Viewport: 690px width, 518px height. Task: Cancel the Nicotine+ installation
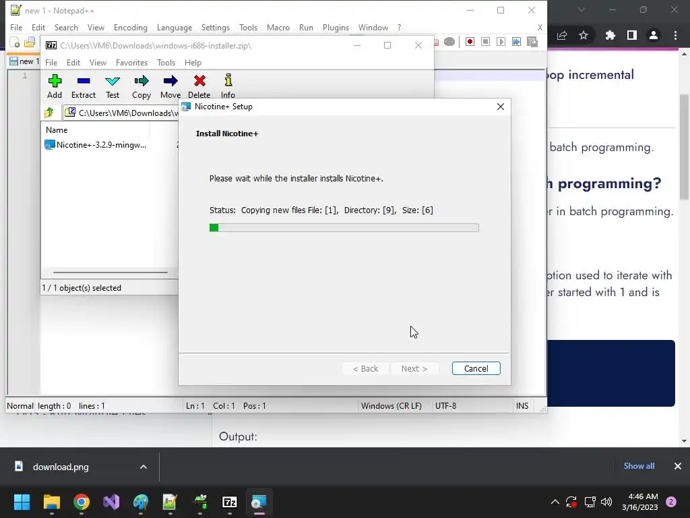[476, 368]
